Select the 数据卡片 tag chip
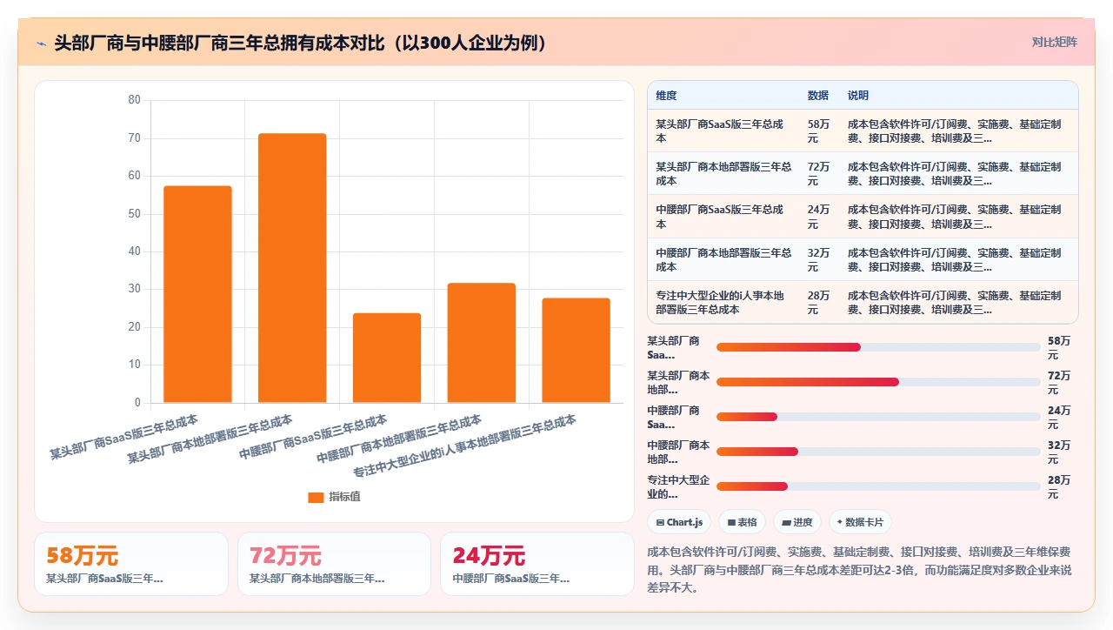This screenshot has height=630, width=1113. 860,522
